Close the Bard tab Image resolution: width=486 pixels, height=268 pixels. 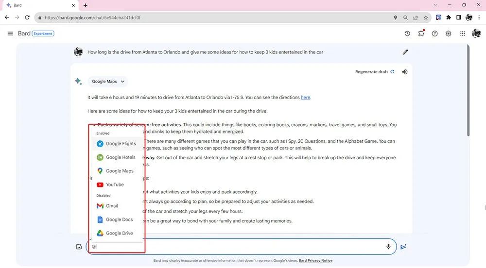(x=73, y=5)
